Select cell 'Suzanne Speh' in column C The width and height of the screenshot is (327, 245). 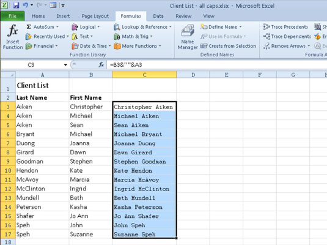pyautogui.click(x=144, y=235)
